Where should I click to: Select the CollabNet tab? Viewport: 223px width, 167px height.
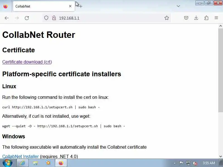pyautogui.click(x=44, y=6)
